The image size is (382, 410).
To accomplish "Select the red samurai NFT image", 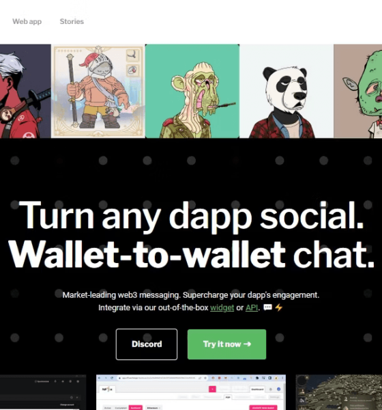I will (x=25, y=91).
